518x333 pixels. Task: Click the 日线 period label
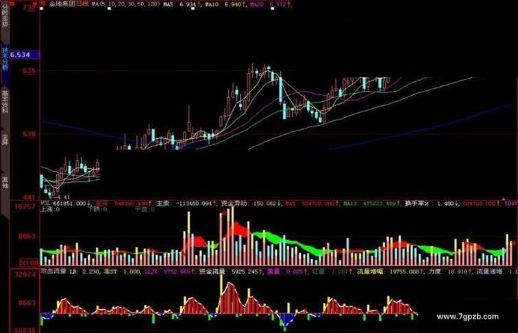82,4
